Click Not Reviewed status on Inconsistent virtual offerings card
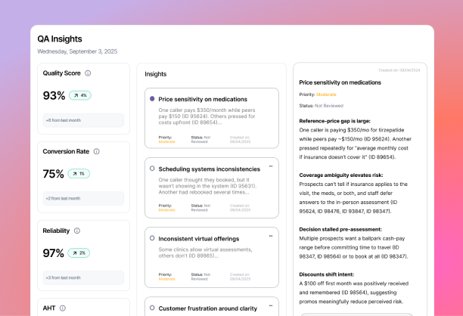 200,277
